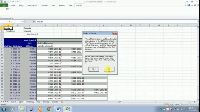200x112 pixels.
Task: Click the Undo icon in the quick access toolbar
Action: click(x=8, y=2)
